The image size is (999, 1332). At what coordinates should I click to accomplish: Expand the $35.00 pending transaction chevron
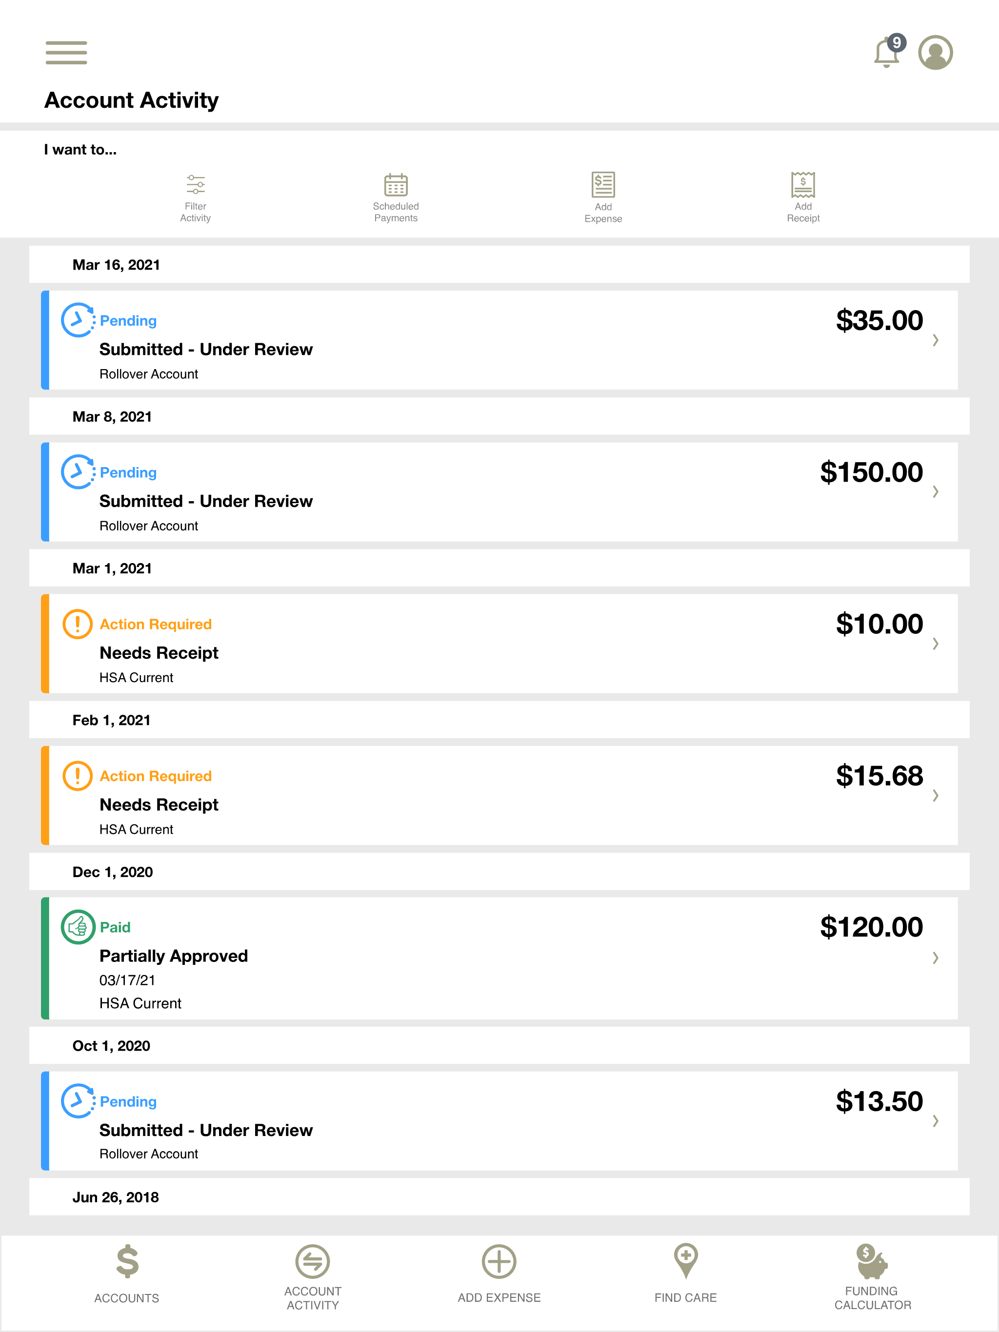[x=935, y=340]
